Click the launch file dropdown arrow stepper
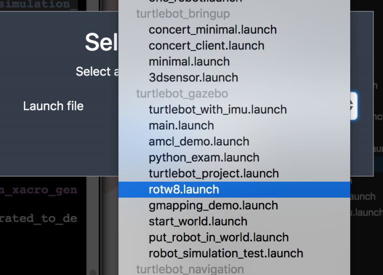The image size is (383, 275). pyautogui.click(x=354, y=106)
